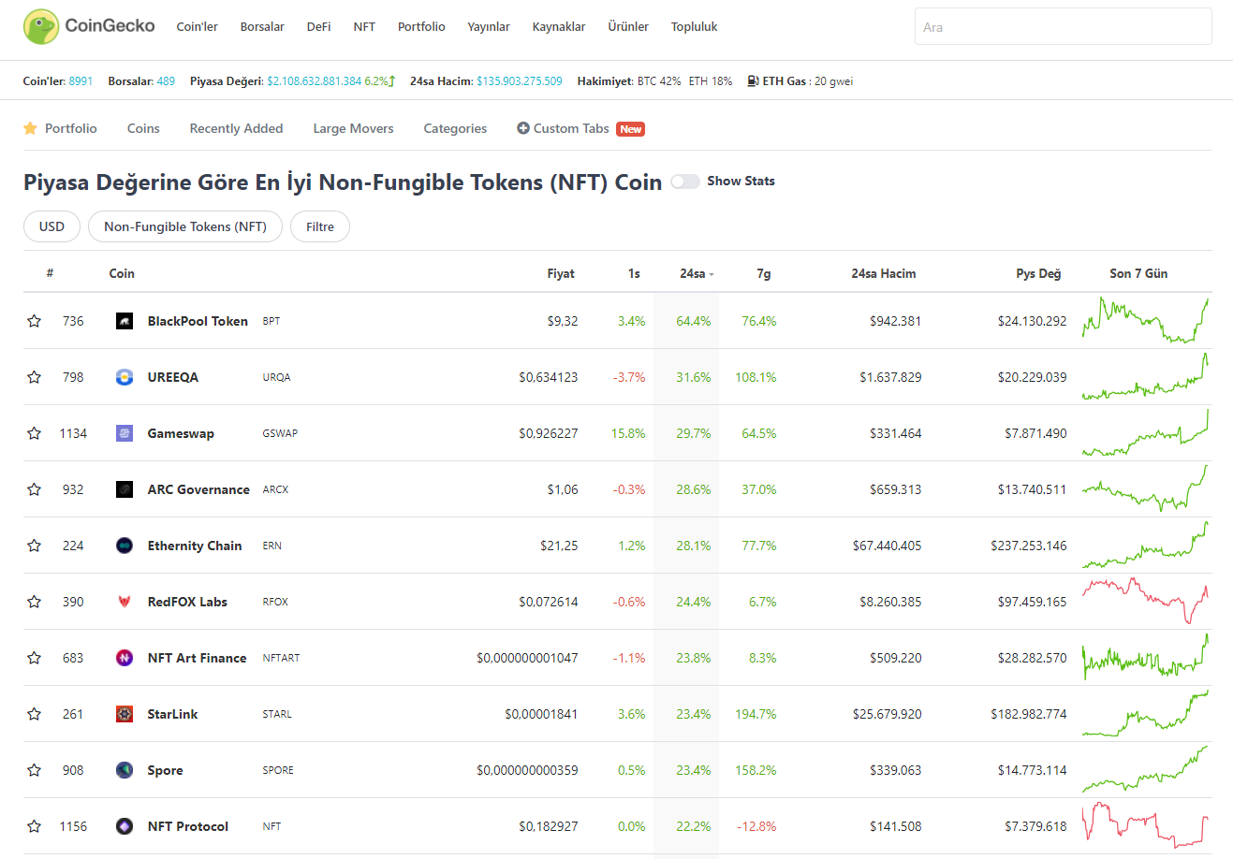Viewport: 1233px width, 859px height.
Task: Click Gameswap's $0,926227 price
Action: [x=549, y=433]
